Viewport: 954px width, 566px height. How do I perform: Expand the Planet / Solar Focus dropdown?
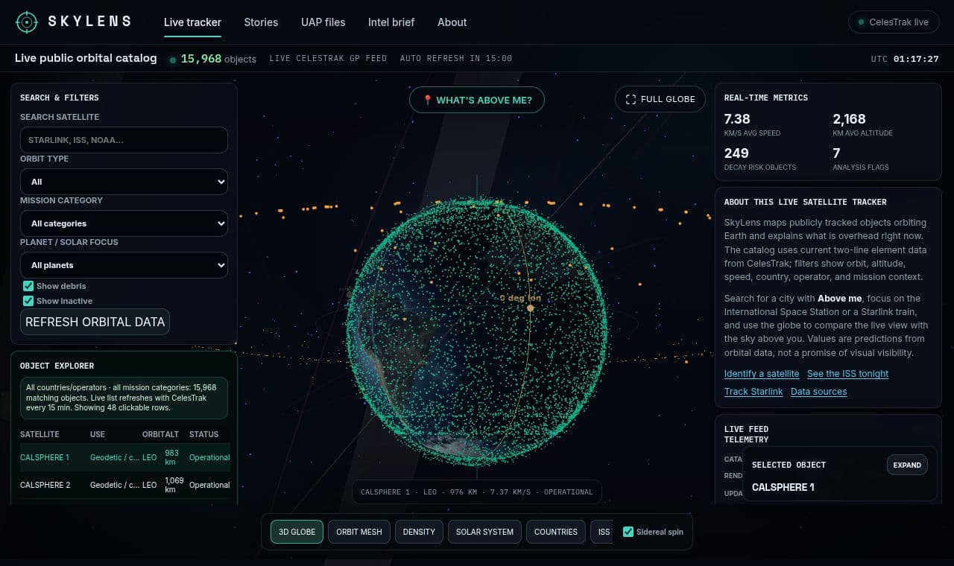[x=124, y=265]
